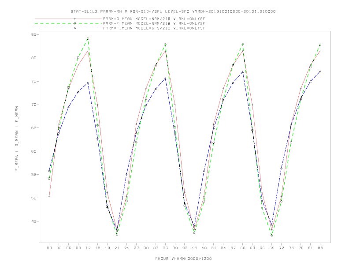
Task: Click the x-axis tick label 09
Action: 78,248
